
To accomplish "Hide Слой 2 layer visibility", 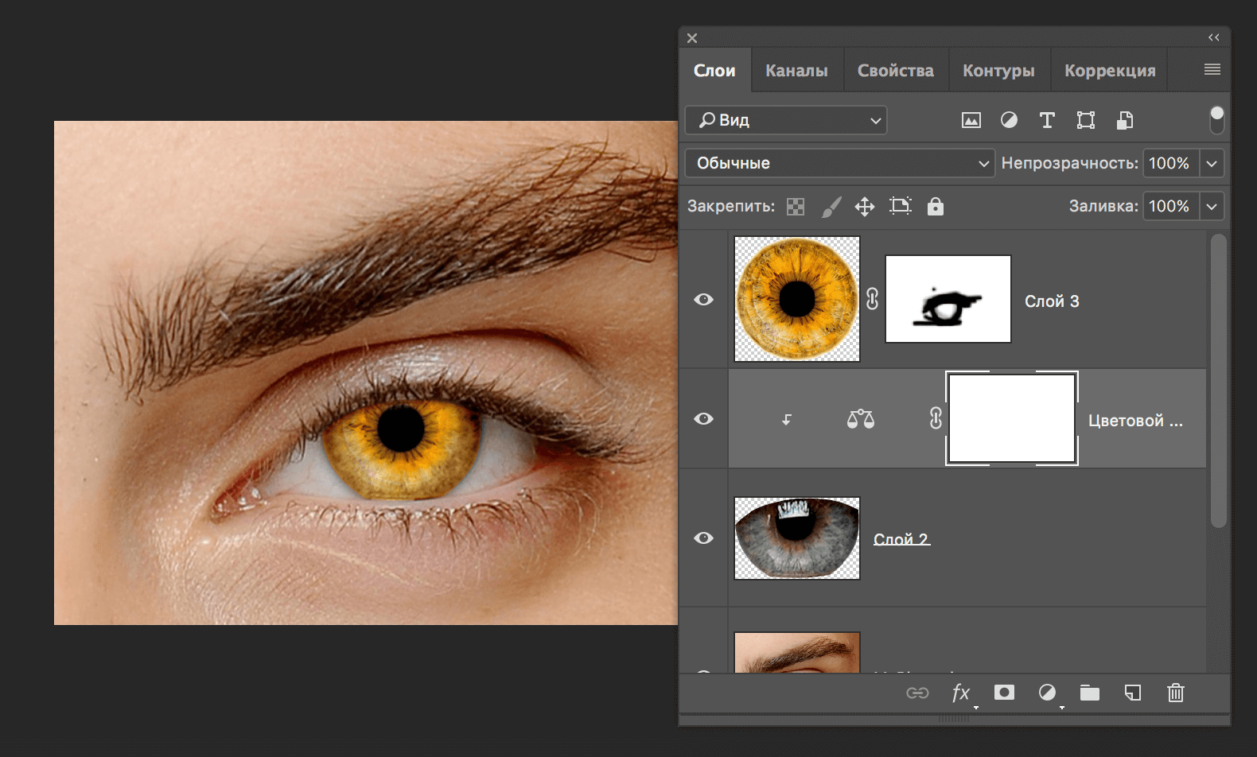I will click(703, 538).
